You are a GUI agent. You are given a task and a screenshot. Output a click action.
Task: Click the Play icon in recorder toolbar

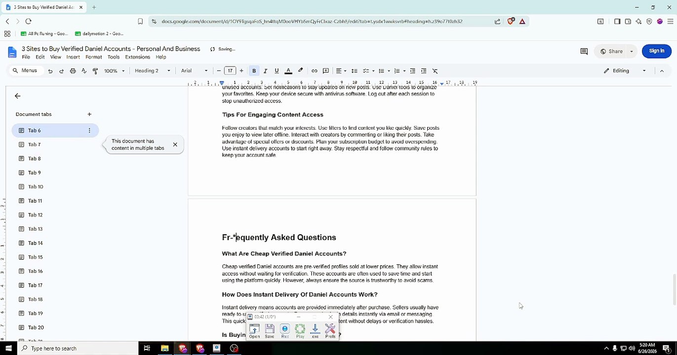[x=300, y=331]
